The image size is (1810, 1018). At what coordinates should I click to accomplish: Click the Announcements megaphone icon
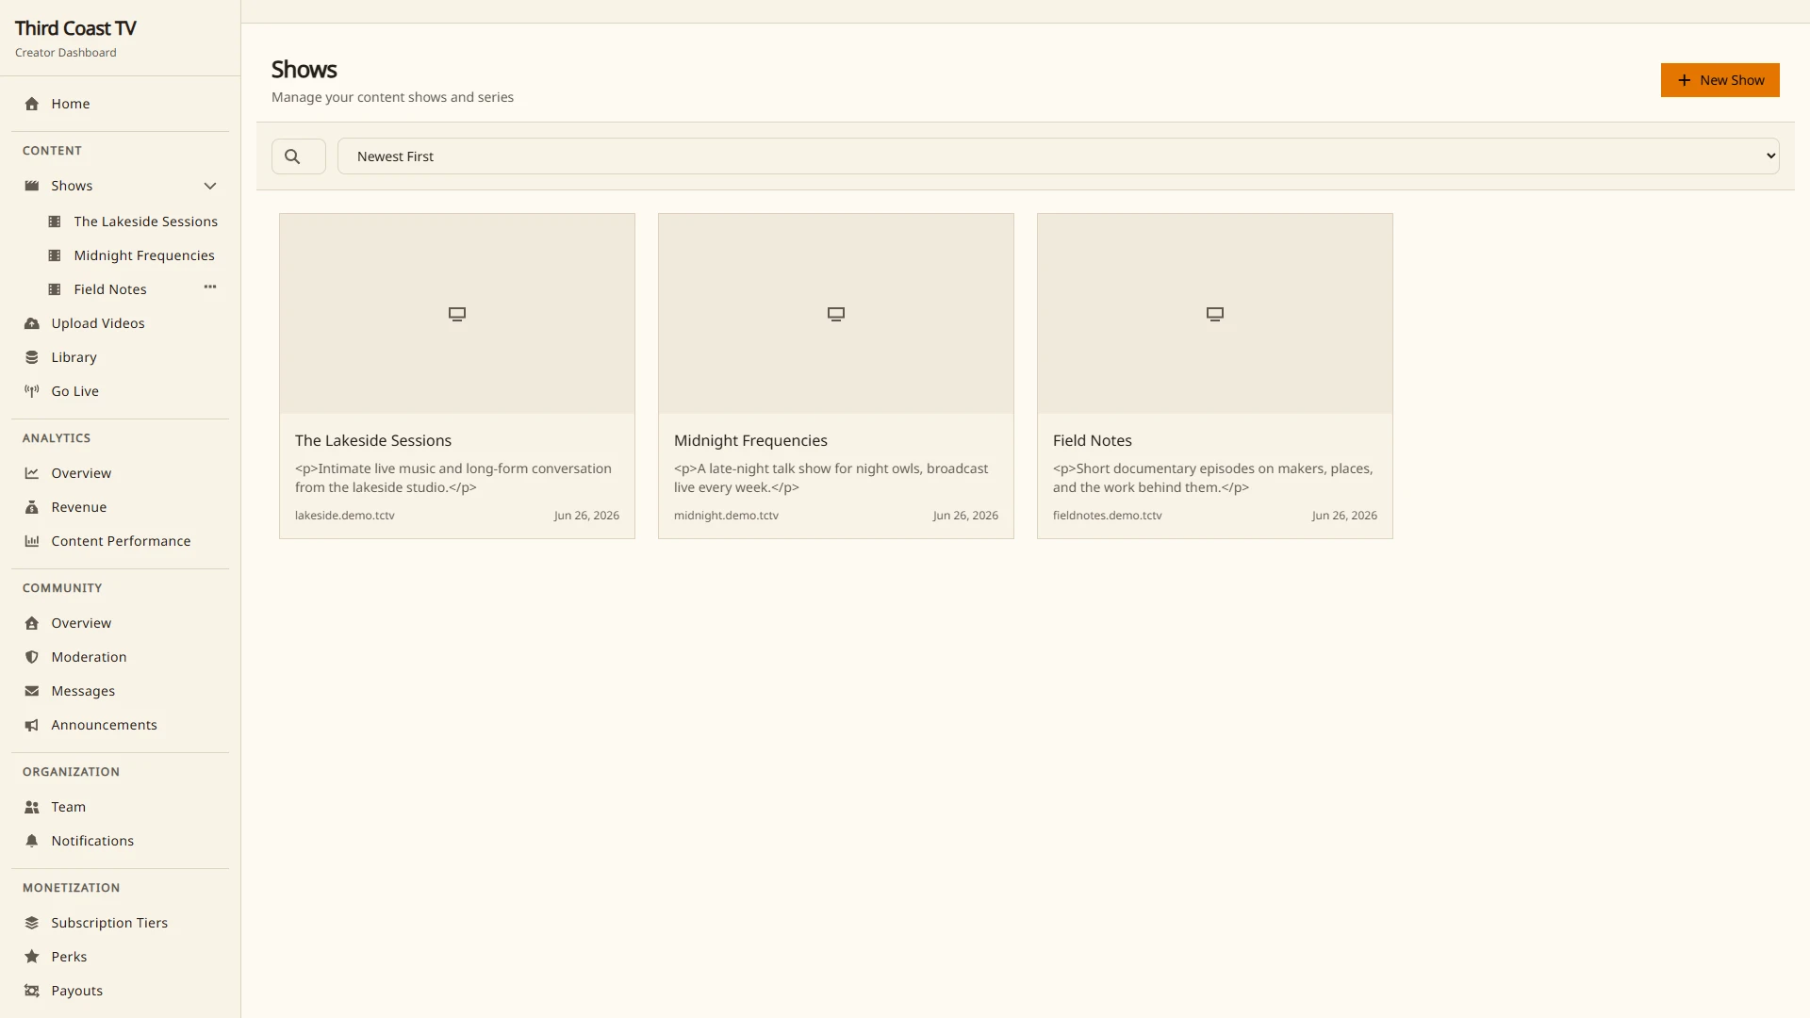tap(32, 725)
